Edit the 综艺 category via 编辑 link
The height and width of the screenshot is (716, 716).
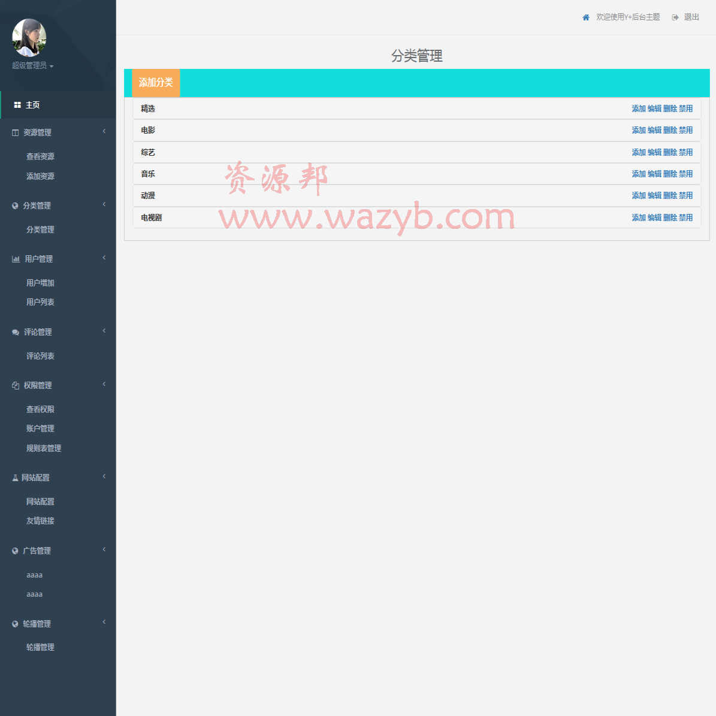click(654, 152)
